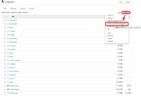
Task: Click the 416 B file size
Action: (129, 86)
